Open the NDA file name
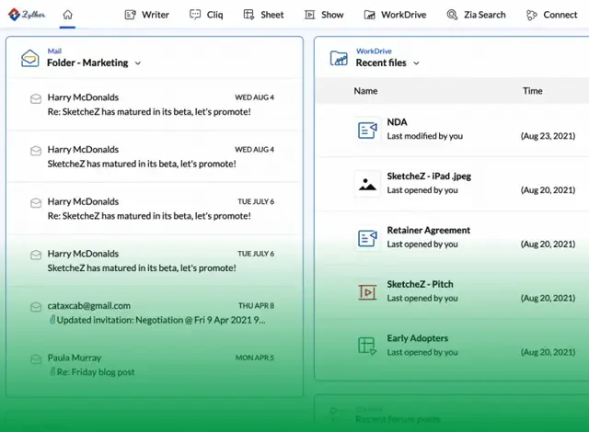Screen dimensions: 589x432 [x=397, y=122]
